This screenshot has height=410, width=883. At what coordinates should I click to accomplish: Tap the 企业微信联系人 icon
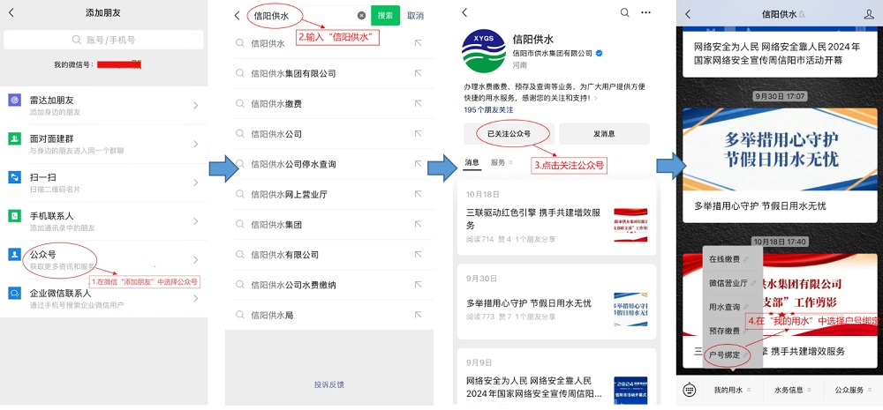(x=15, y=293)
